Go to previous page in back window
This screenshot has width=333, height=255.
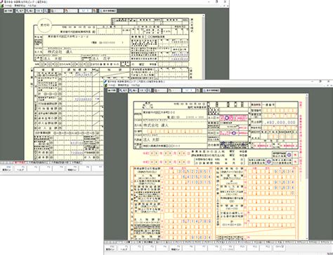(x=57, y=11)
